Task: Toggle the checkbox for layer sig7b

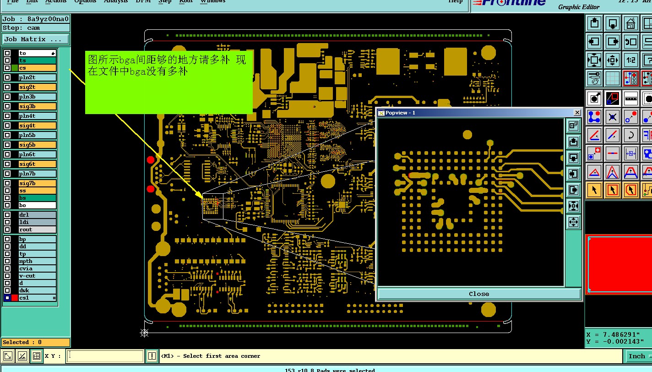Action: tap(7, 183)
